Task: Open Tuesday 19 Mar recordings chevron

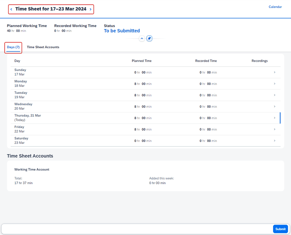Action: 274,95
